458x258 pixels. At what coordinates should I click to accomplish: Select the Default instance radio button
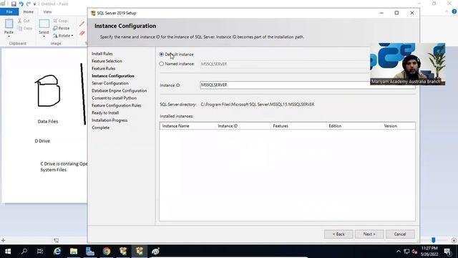click(162, 54)
